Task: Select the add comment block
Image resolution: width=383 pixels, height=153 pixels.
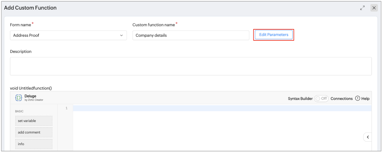Action: (34, 132)
